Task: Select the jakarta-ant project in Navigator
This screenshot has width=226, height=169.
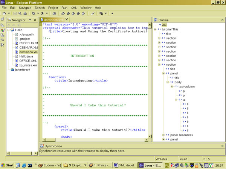Action: [x=23, y=70]
